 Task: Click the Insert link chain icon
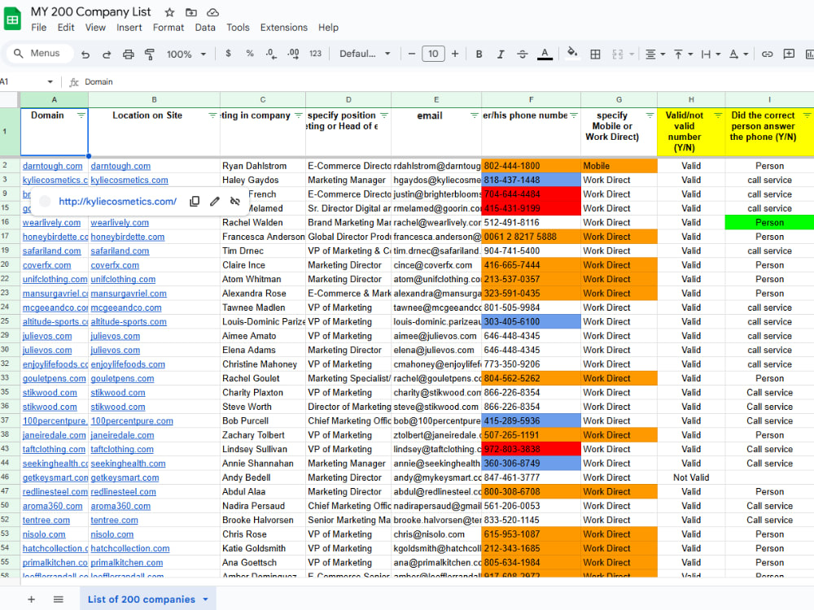[x=768, y=54]
